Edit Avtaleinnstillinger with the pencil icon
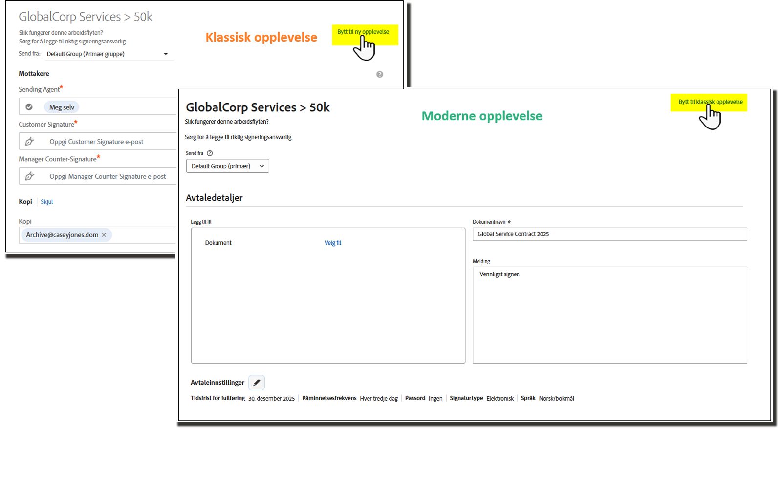The image size is (782, 485). [x=257, y=382]
